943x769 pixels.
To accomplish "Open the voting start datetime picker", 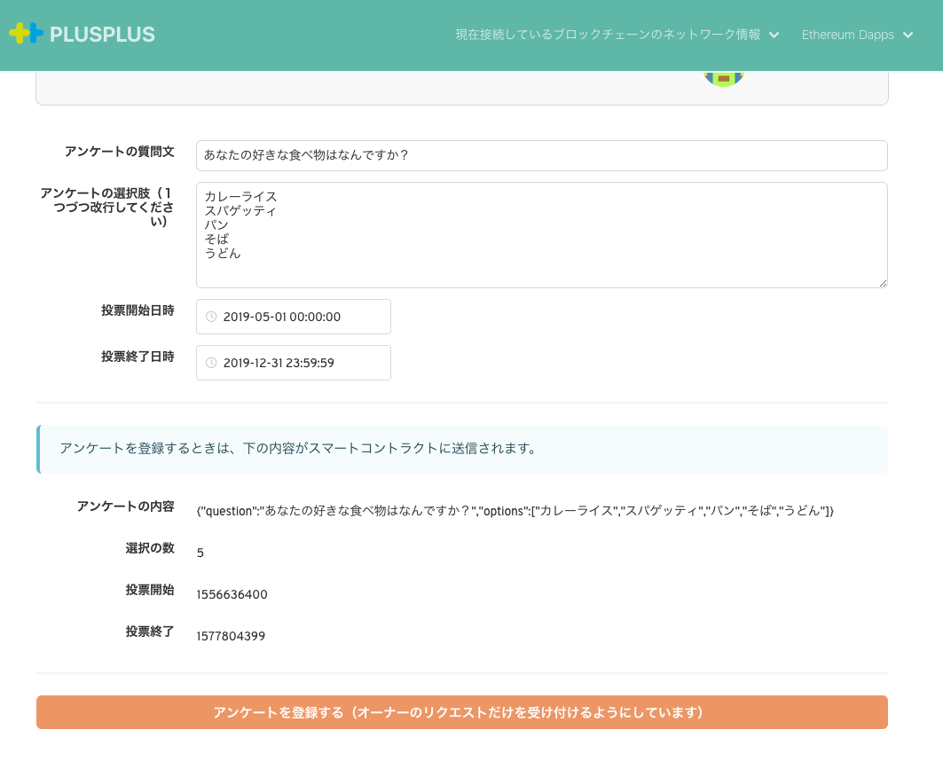I will tap(294, 317).
